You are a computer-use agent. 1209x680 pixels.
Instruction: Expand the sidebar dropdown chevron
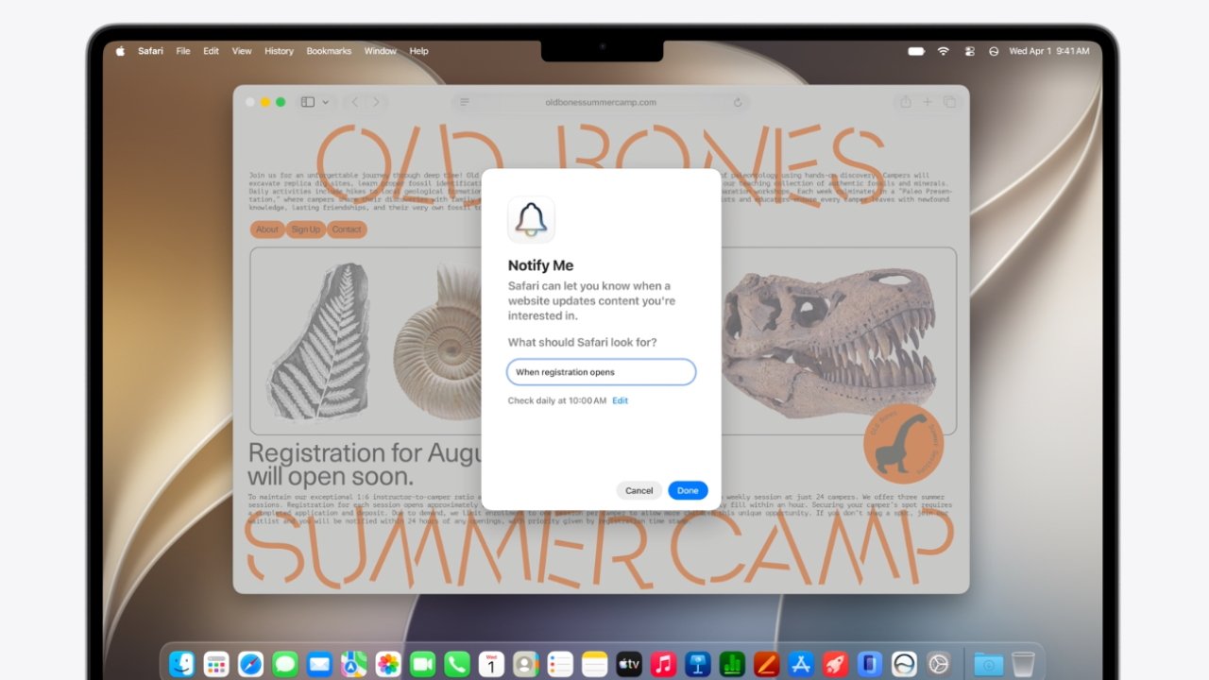point(326,102)
